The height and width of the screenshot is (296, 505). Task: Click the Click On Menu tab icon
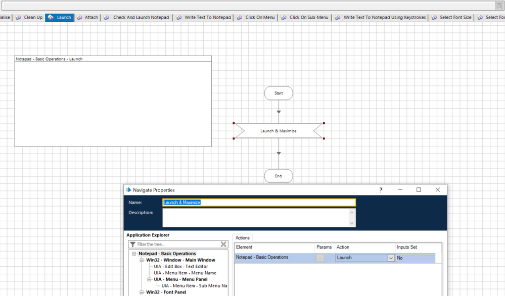tap(239, 17)
